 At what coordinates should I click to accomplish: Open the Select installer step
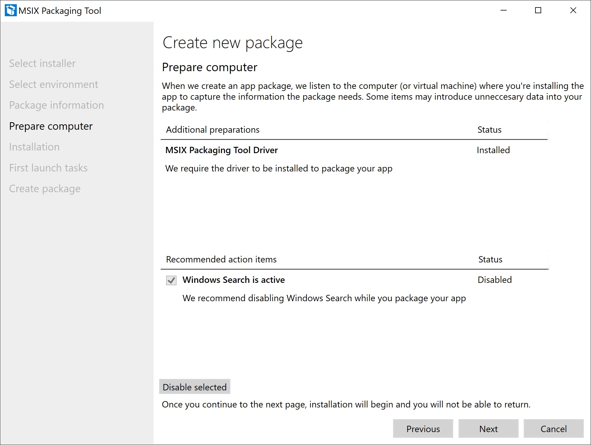[42, 63]
